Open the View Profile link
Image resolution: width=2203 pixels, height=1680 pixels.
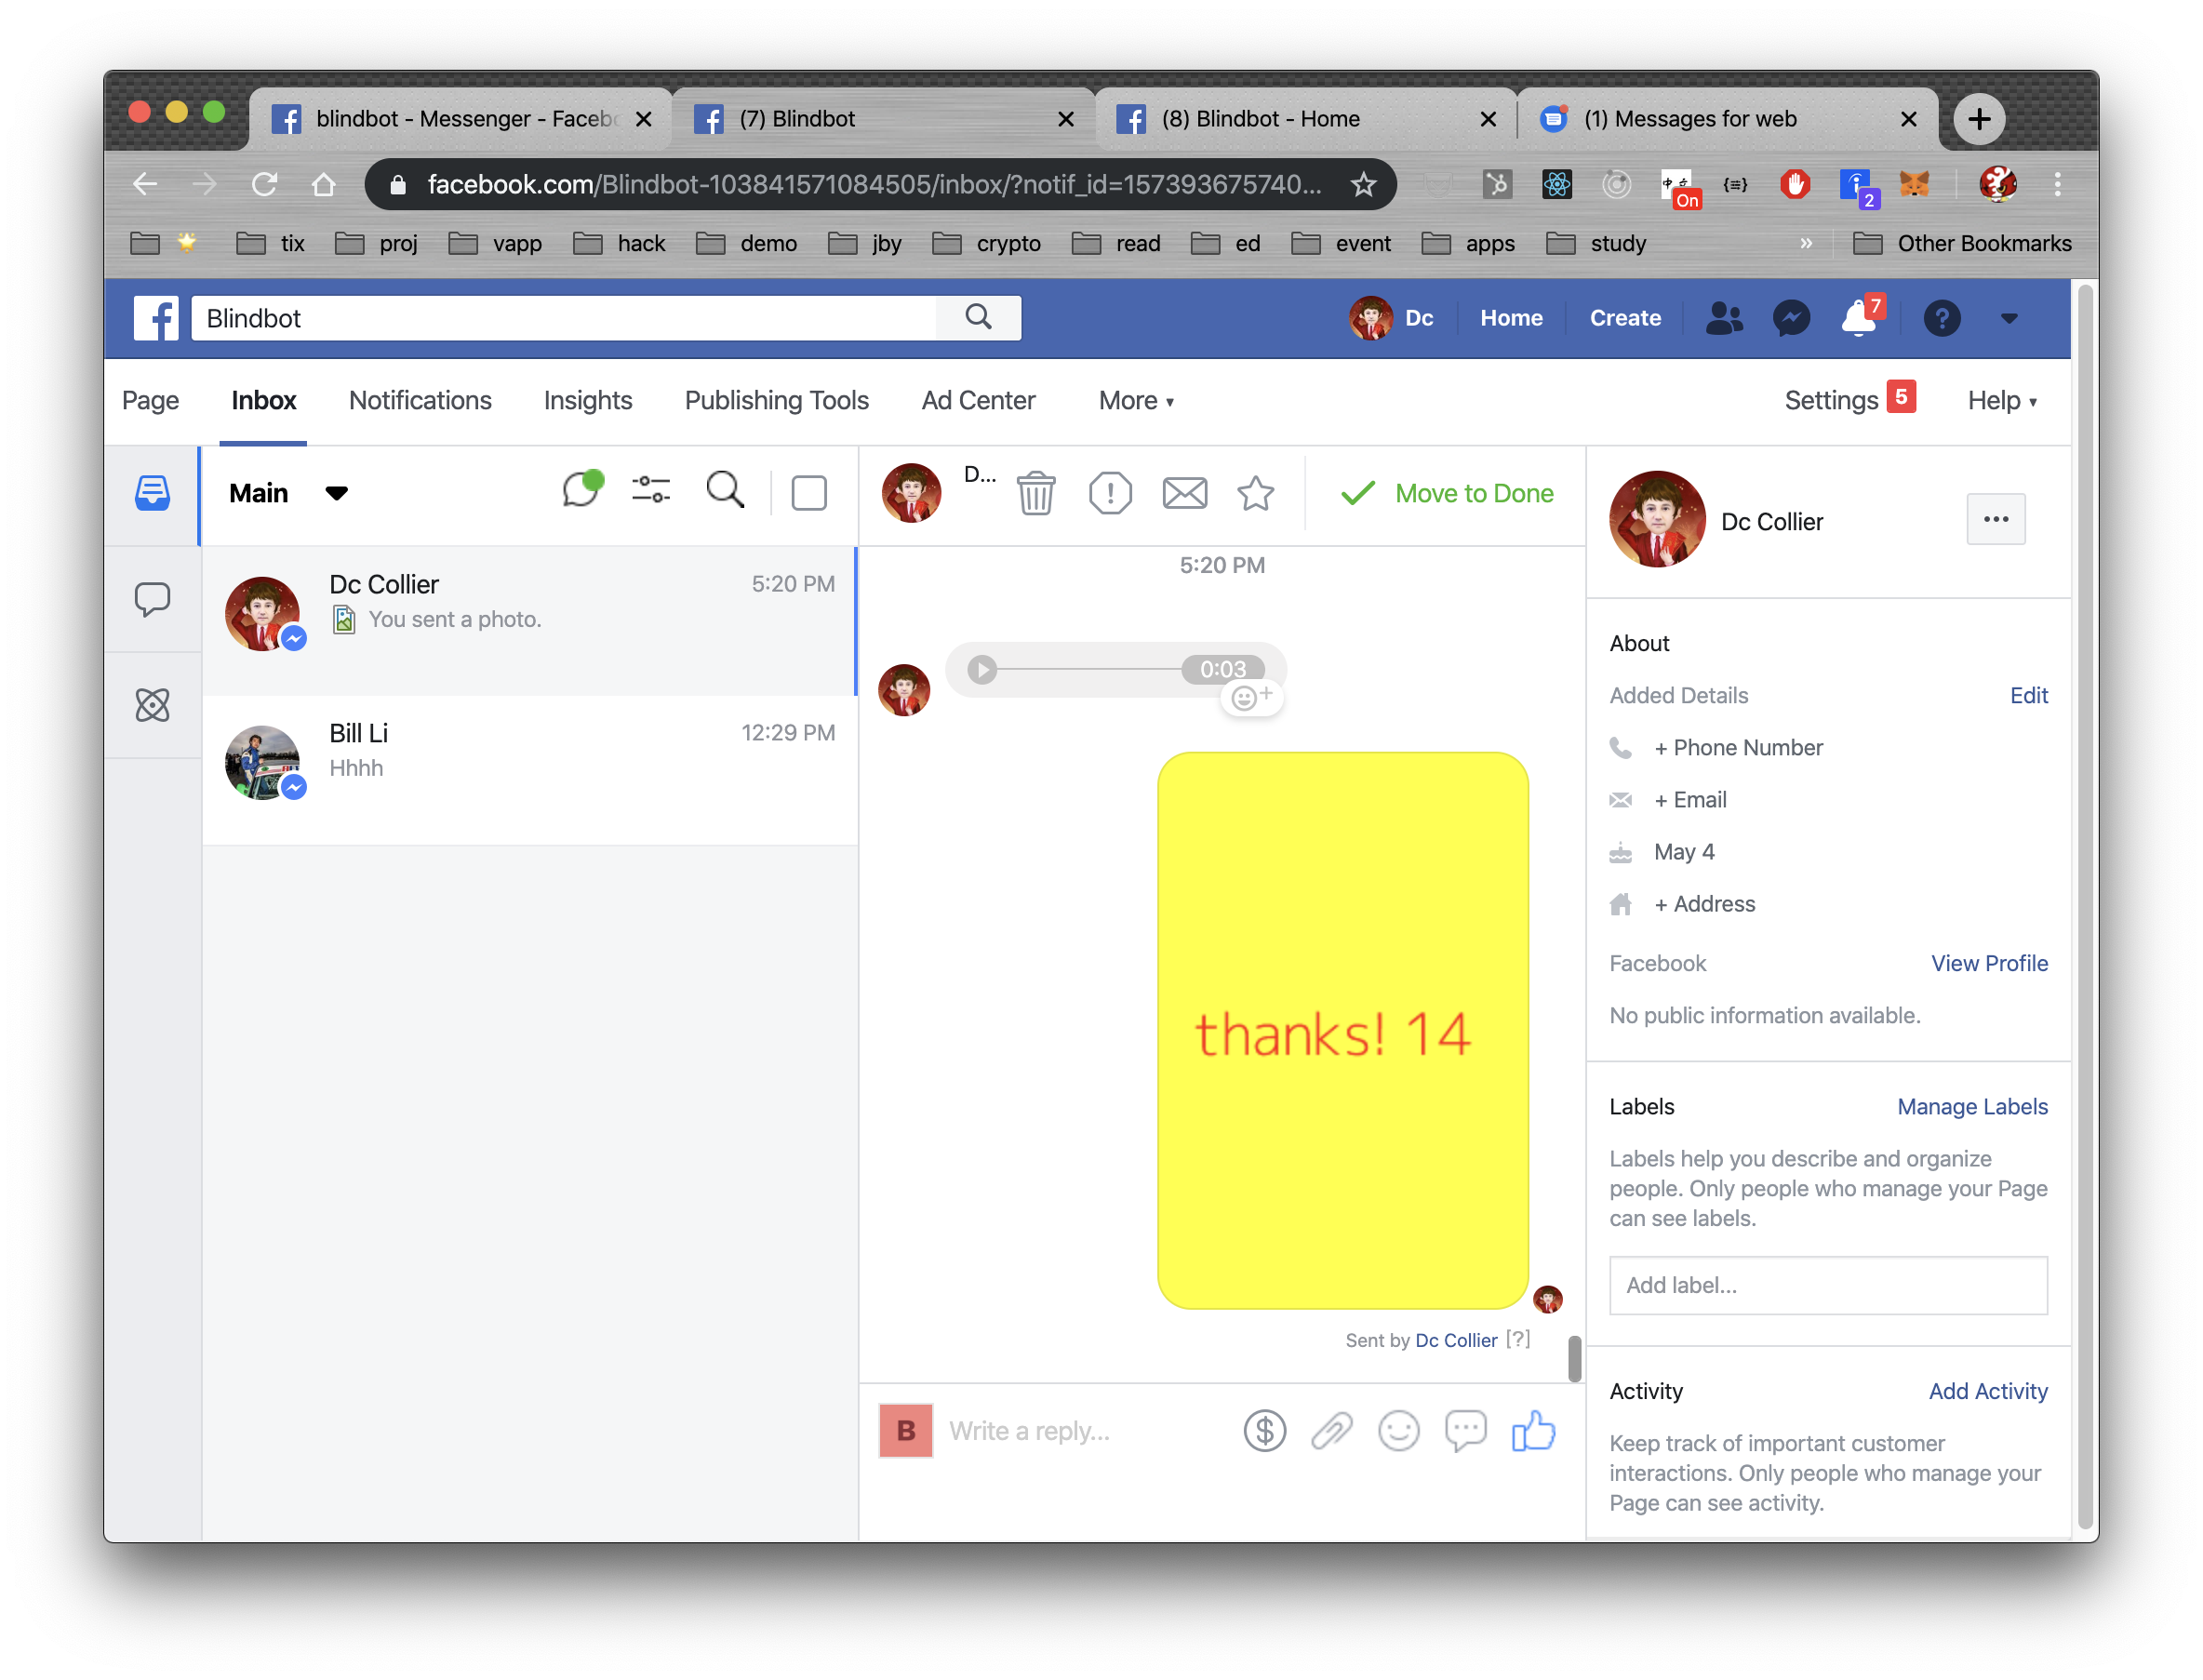tap(1988, 963)
